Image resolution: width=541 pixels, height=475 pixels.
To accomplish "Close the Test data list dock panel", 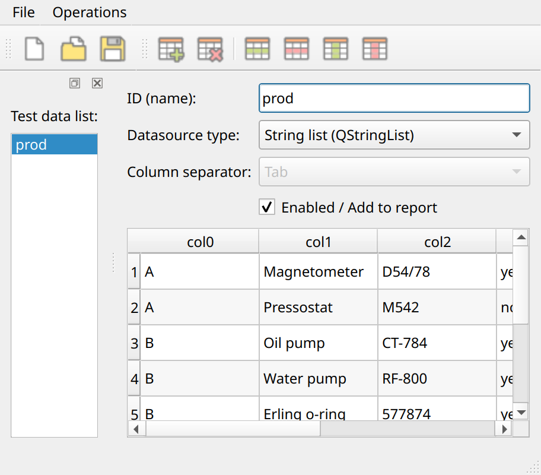I will point(97,83).
